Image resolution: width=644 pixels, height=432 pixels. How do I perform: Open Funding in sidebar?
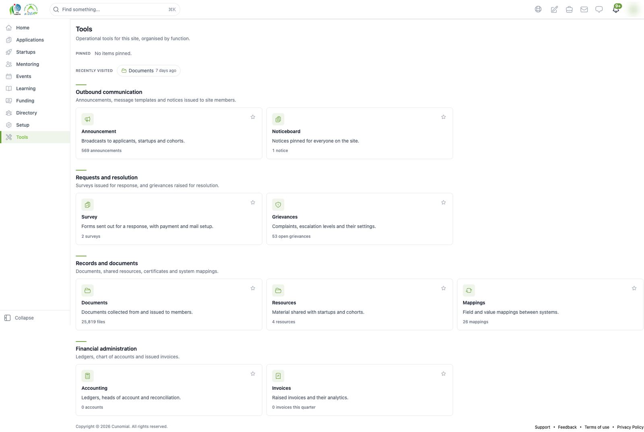[x=35, y=101]
